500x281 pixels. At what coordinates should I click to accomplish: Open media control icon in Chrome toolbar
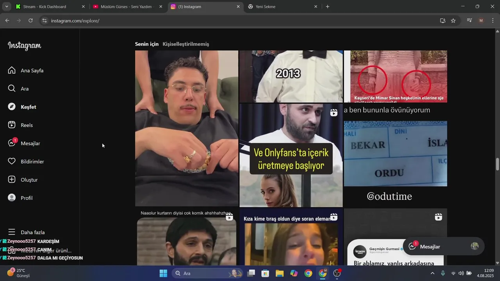(x=470, y=20)
